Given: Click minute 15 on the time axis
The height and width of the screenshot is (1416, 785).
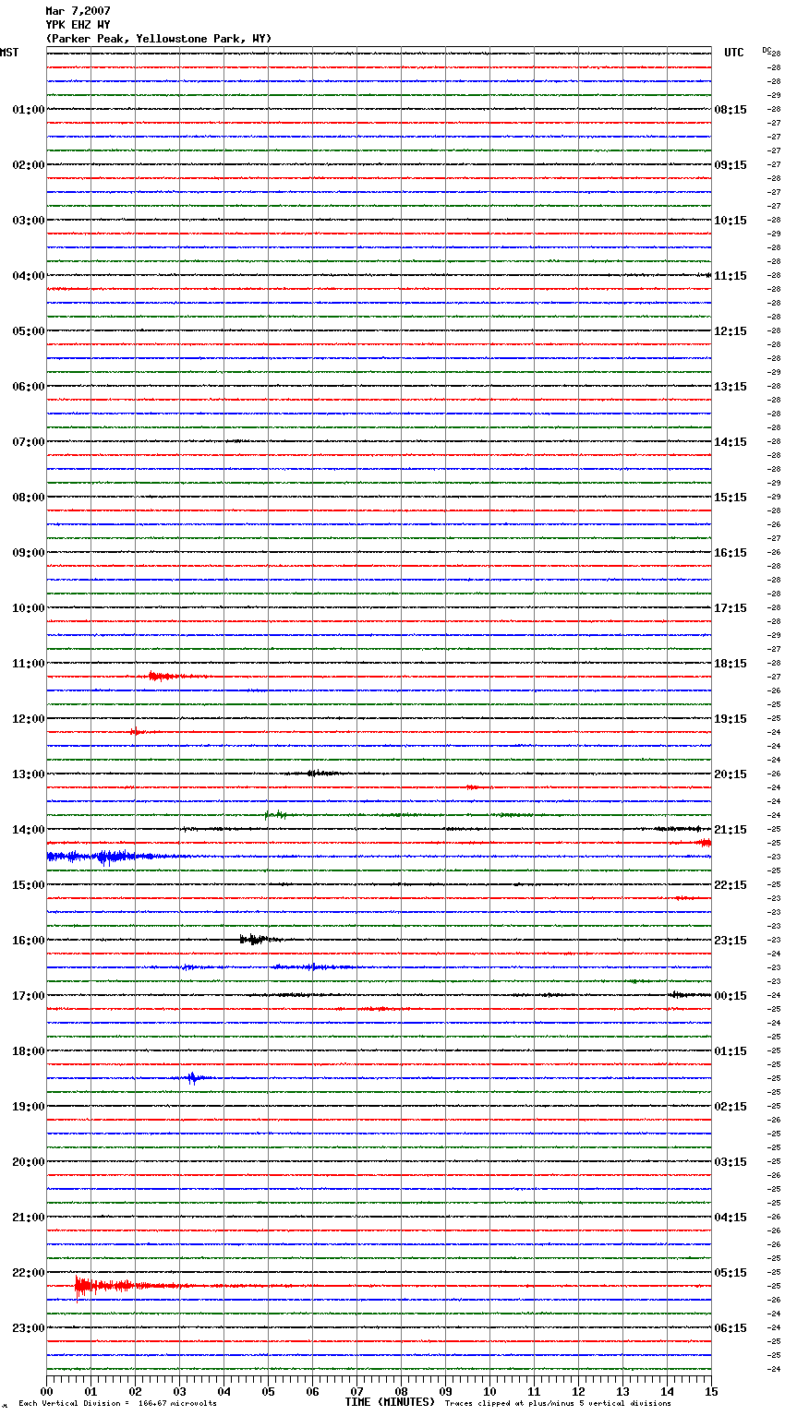Looking at the screenshot, I should click(x=711, y=1391).
